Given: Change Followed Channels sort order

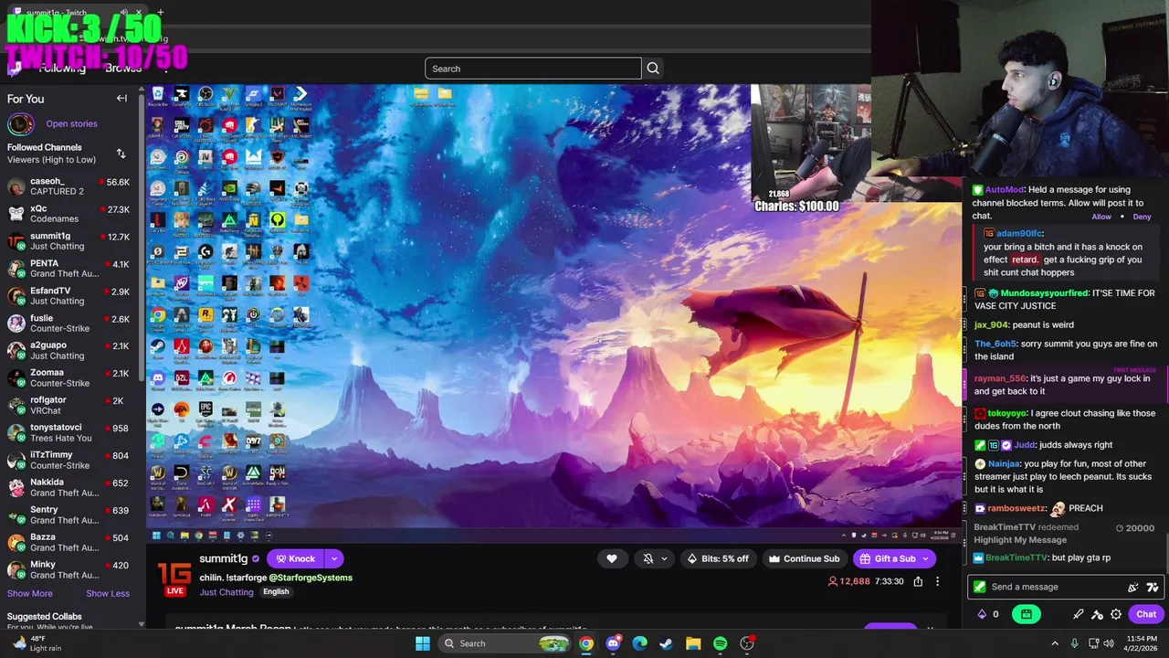Looking at the screenshot, I should [121, 154].
